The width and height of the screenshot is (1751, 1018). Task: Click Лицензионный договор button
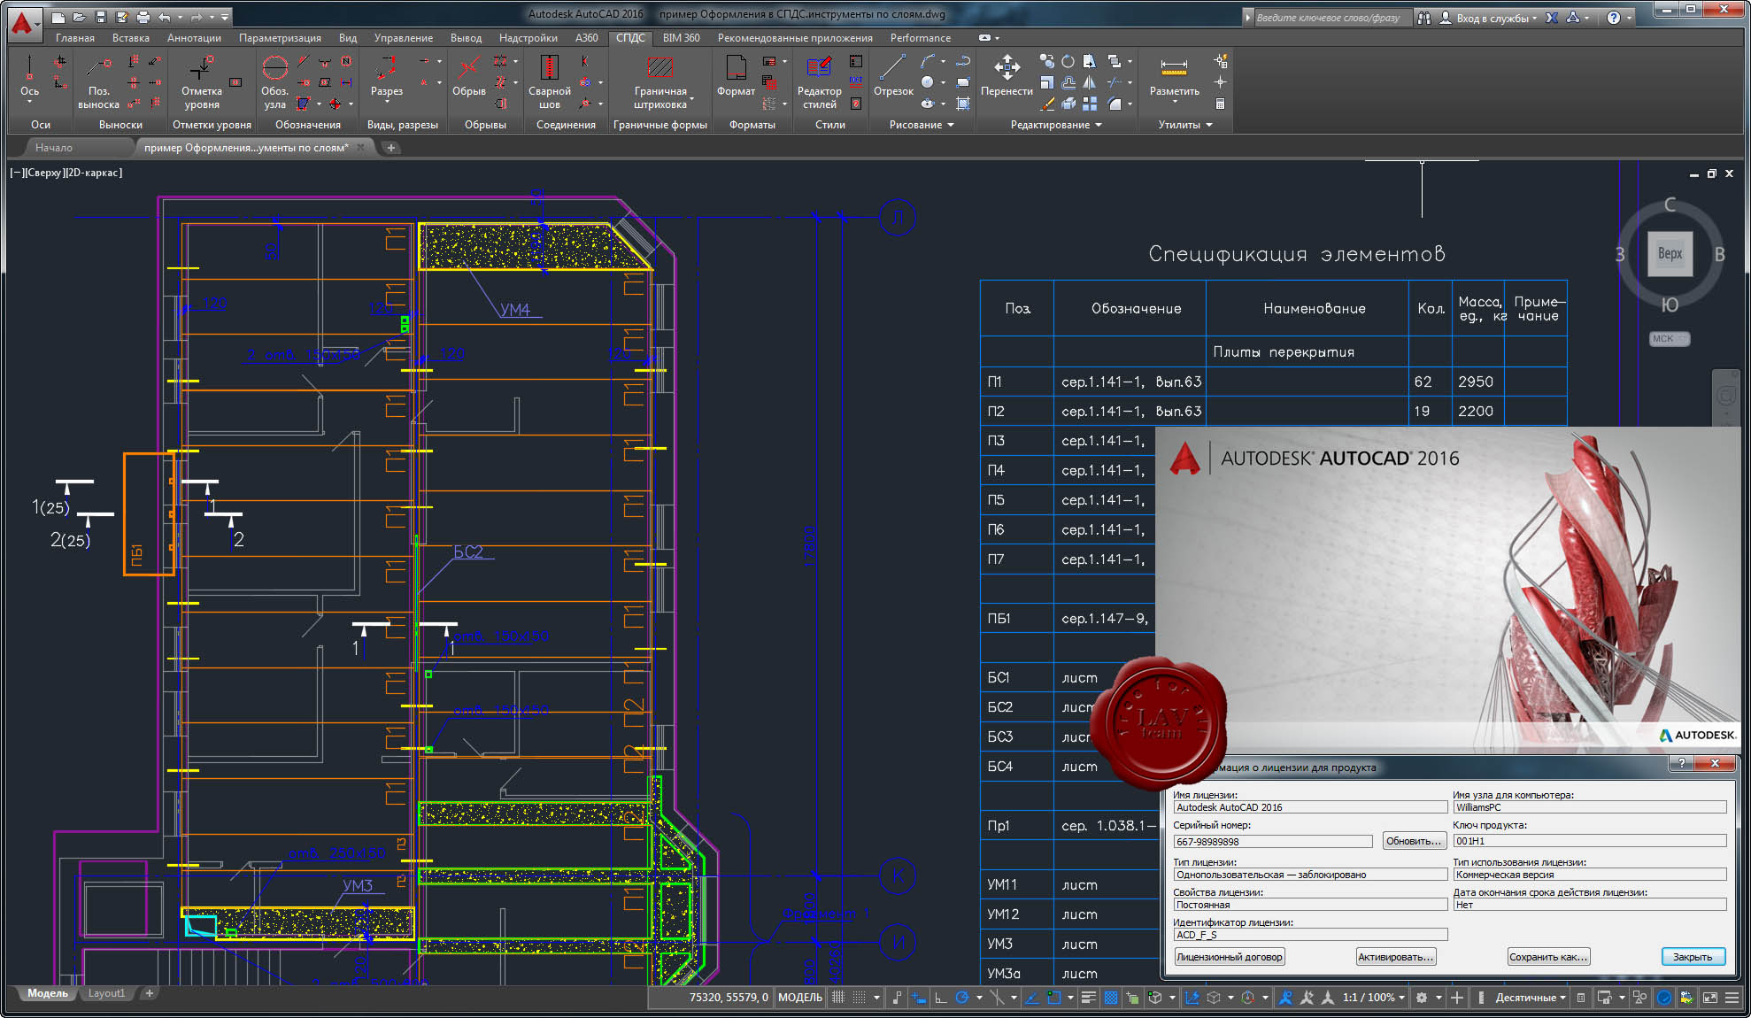(1229, 957)
